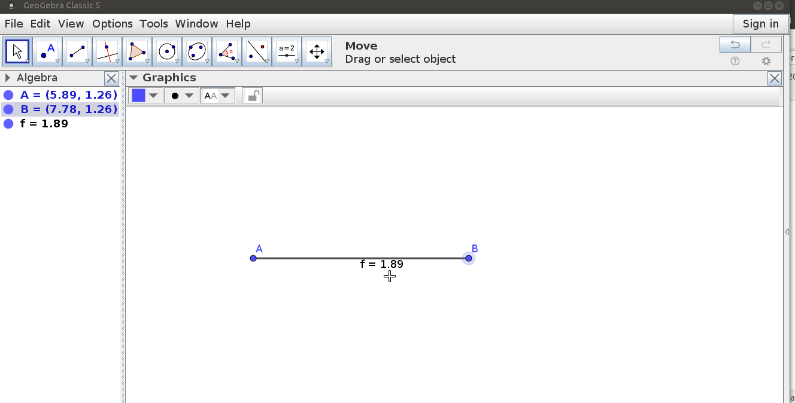Expand the sidebar collapse arrow at right edge
795x403 pixels.
787,231
